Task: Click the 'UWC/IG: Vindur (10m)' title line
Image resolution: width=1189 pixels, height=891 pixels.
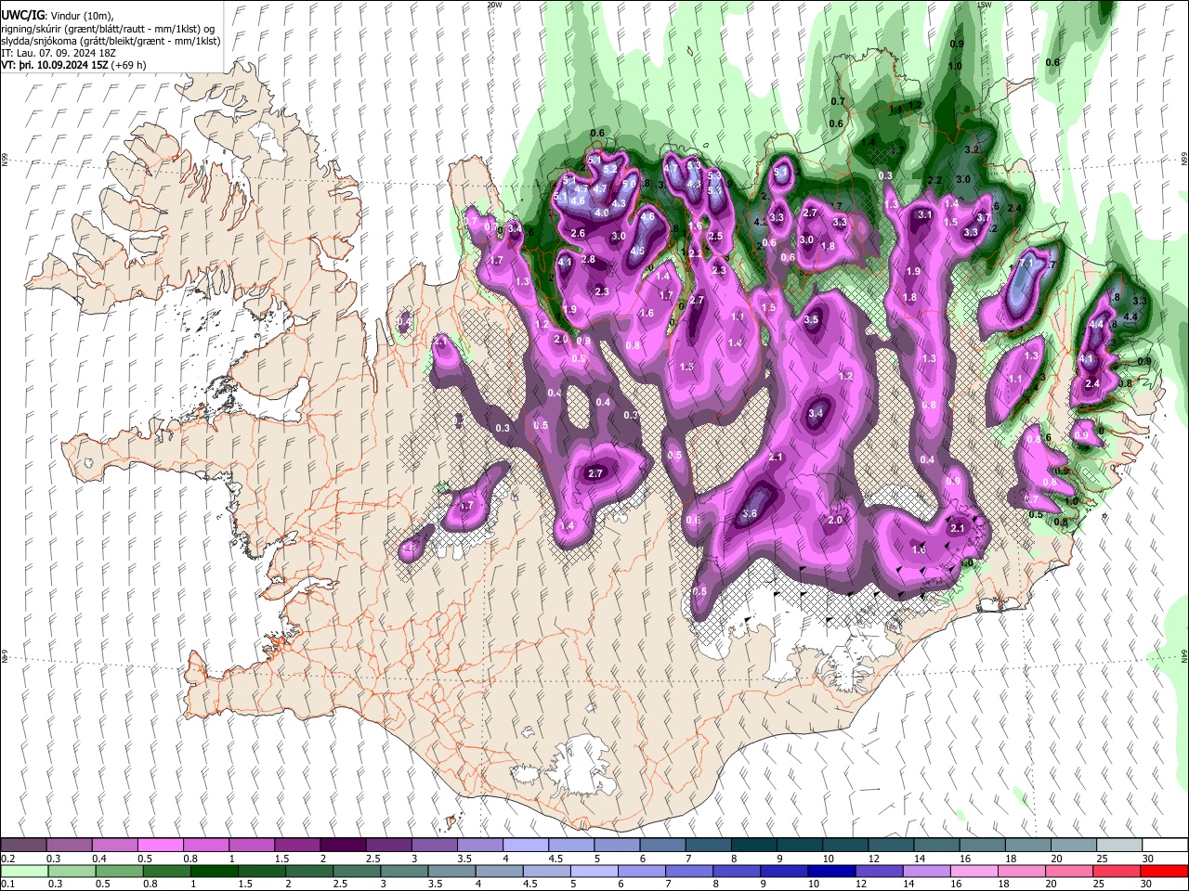Action: coord(57,15)
